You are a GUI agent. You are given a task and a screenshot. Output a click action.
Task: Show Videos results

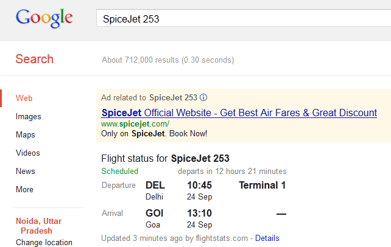pyautogui.click(x=28, y=153)
